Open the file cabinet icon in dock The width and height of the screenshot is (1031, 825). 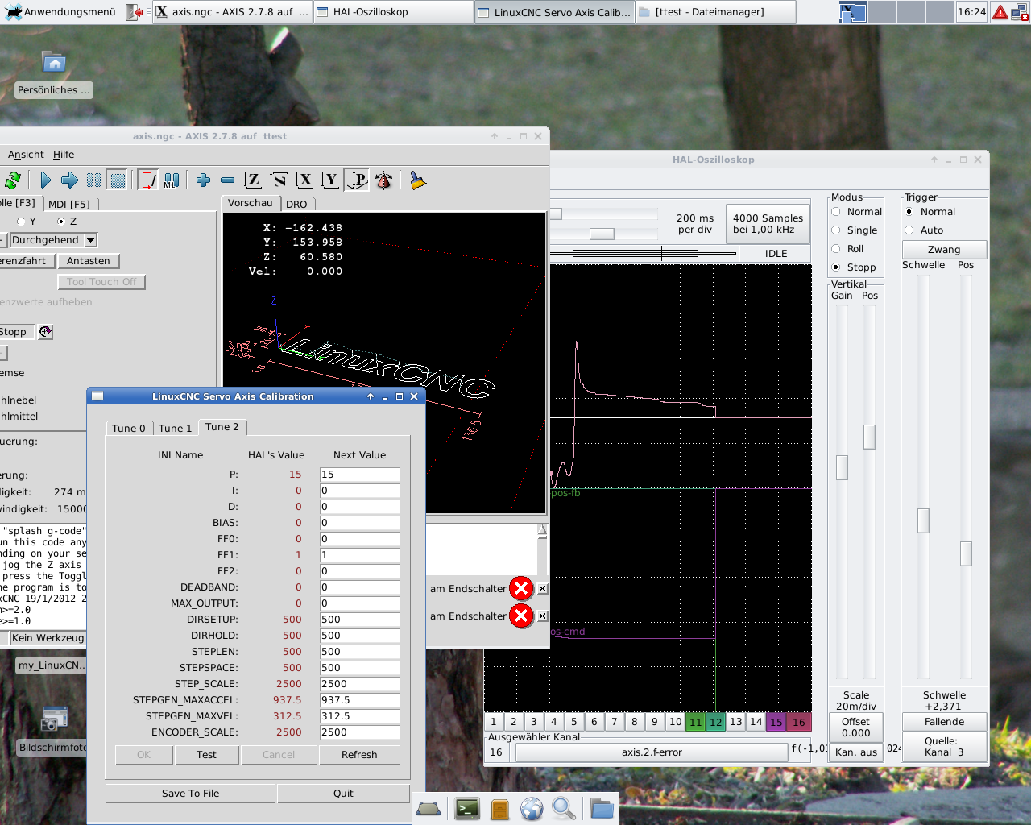pyautogui.click(x=500, y=808)
